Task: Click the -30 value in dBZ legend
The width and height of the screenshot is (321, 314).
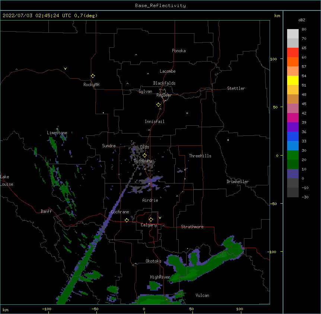Action: (x=305, y=197)
